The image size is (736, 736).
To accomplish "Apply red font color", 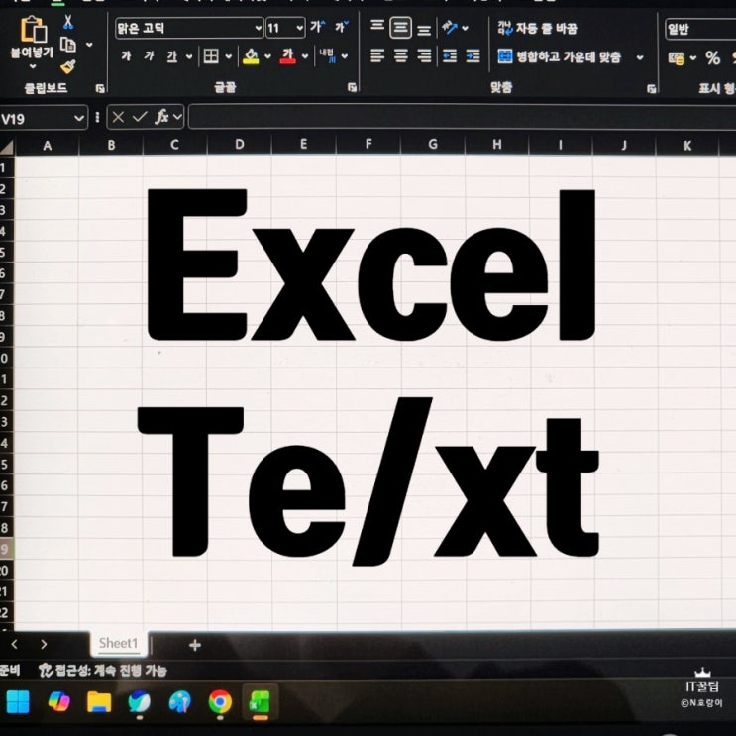I will 287,56.
